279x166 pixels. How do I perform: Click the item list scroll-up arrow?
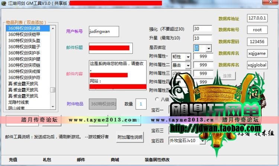tap(53, 28)
